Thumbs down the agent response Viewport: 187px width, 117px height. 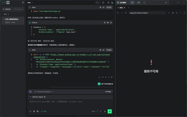(103, 77)
